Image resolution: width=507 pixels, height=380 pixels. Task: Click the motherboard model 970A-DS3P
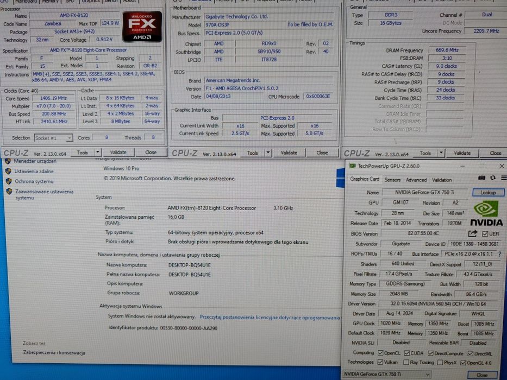point(245,24)
